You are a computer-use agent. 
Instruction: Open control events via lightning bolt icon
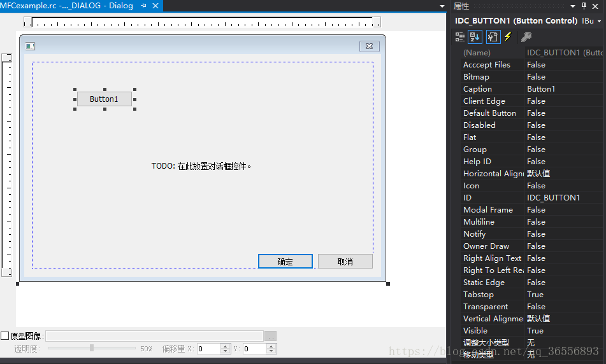tap(509, 37)
